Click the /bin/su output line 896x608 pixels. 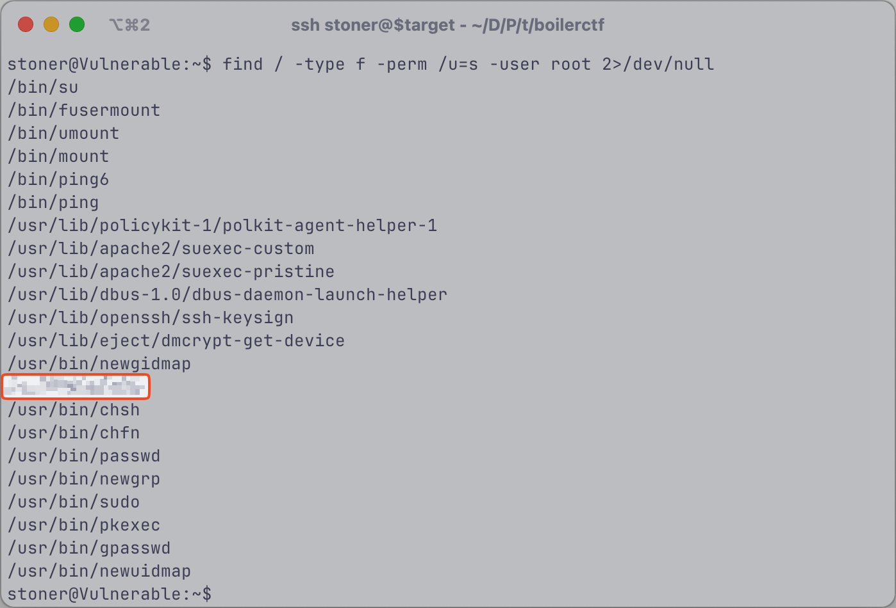click(x=43, y=87)
